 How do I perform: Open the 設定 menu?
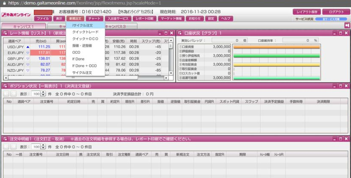(x=211, y=19)
